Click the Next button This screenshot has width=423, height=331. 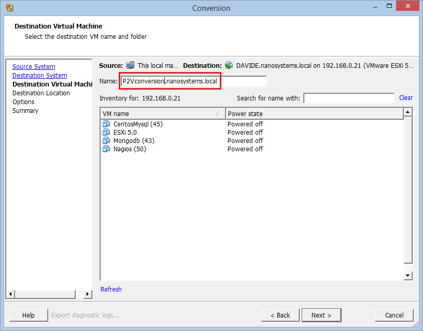[x=321, y=315]
